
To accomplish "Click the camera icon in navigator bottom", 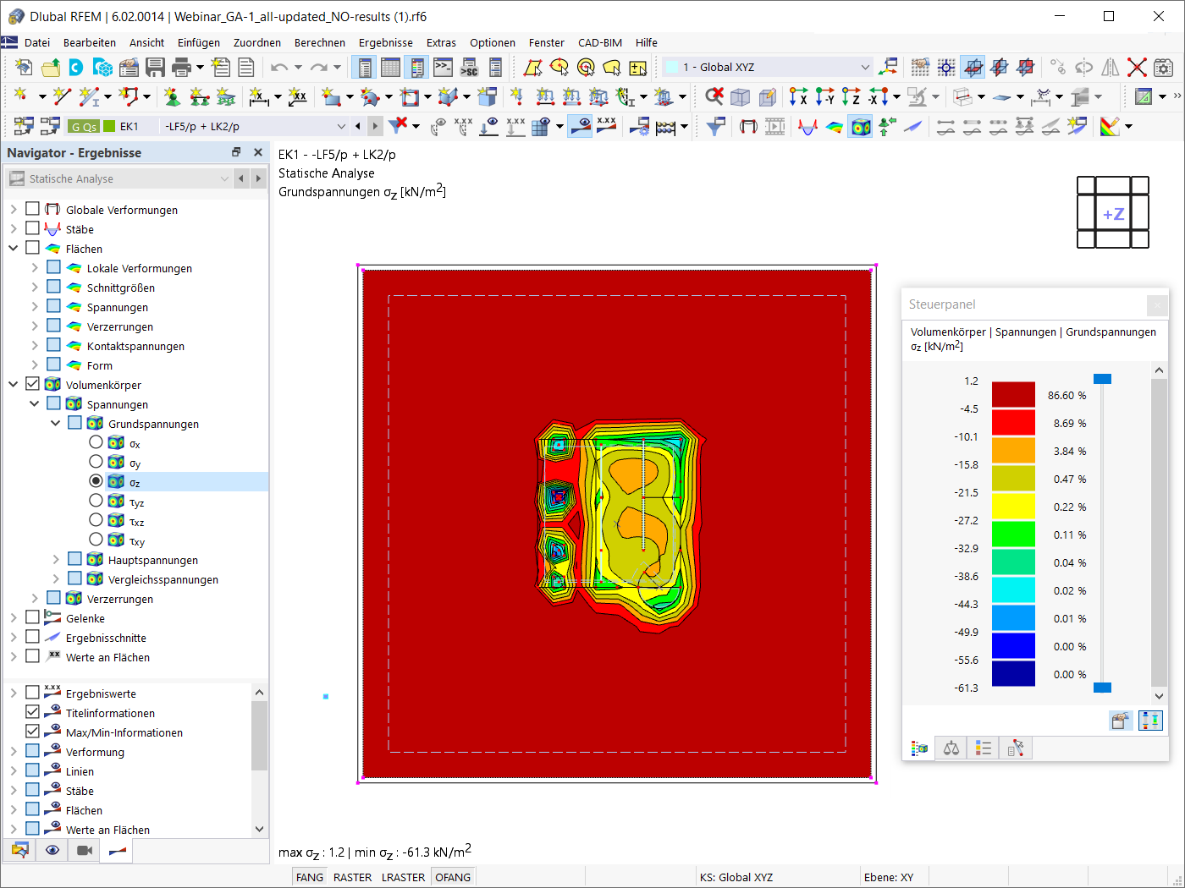I will (85, 850).
